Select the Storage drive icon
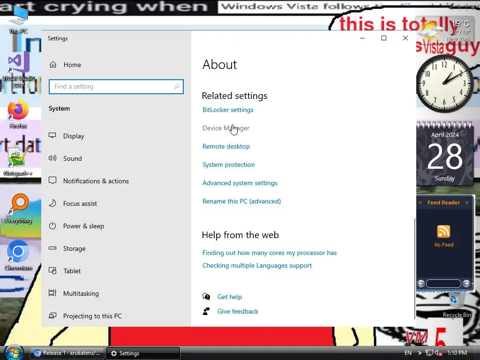 coord(52,248)
